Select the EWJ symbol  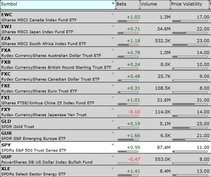click(x=6, y=26)
